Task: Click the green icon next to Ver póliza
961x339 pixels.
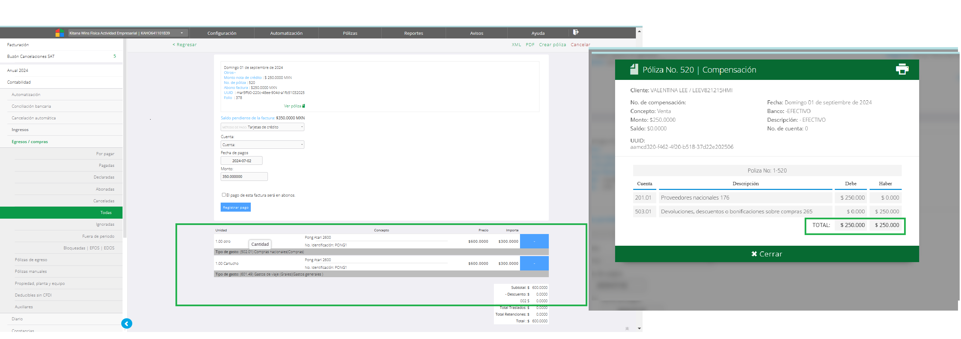Action: 303,106
